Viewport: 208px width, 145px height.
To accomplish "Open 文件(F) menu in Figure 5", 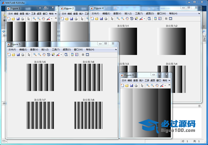I will 12,50.
